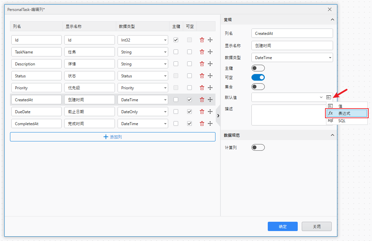
Task: Click the list icon next to the 值 option
Action: (x=330, y=106)
